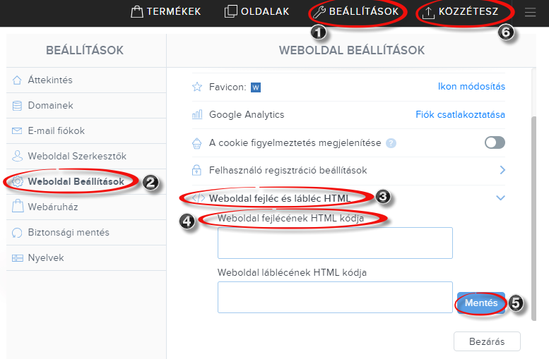Select Domainek in the sidebar
Viewport: 549px width, 359px height.
pos(86,106)
